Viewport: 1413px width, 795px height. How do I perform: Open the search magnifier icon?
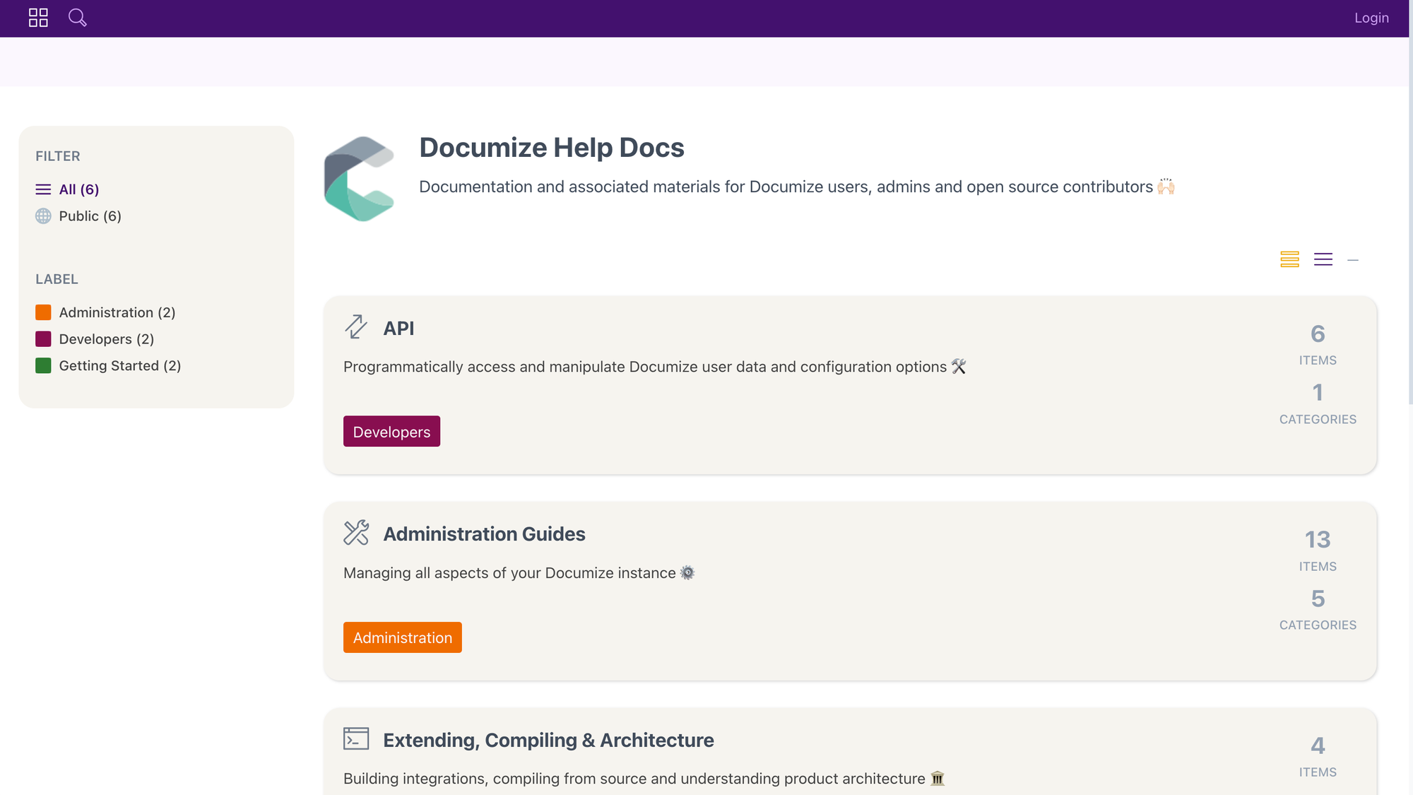point(78,18)
